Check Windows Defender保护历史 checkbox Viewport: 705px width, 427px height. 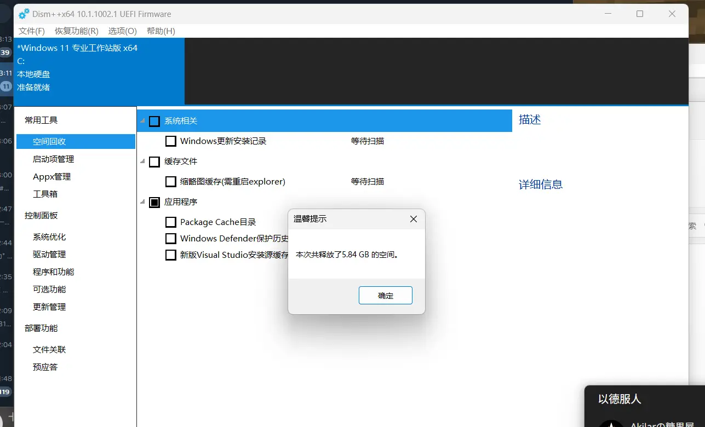pyautogui.click(x=170, y=239)
